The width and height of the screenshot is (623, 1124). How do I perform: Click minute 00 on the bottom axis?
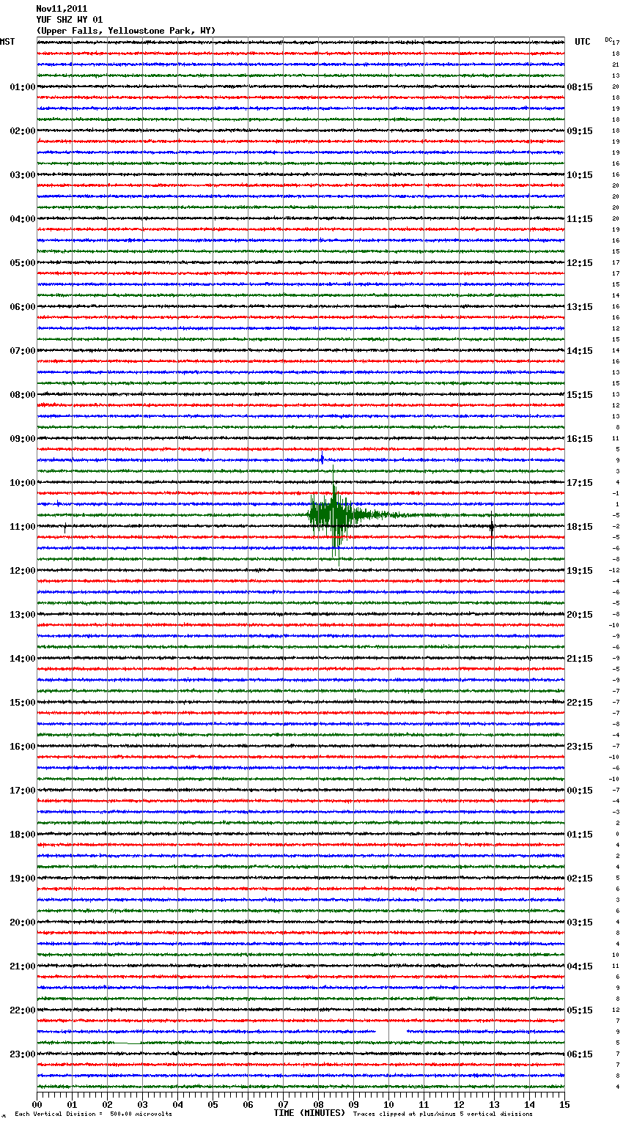tap(37, 1104)
